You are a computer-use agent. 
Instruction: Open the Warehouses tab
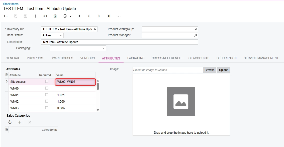[x=62, y=58]
